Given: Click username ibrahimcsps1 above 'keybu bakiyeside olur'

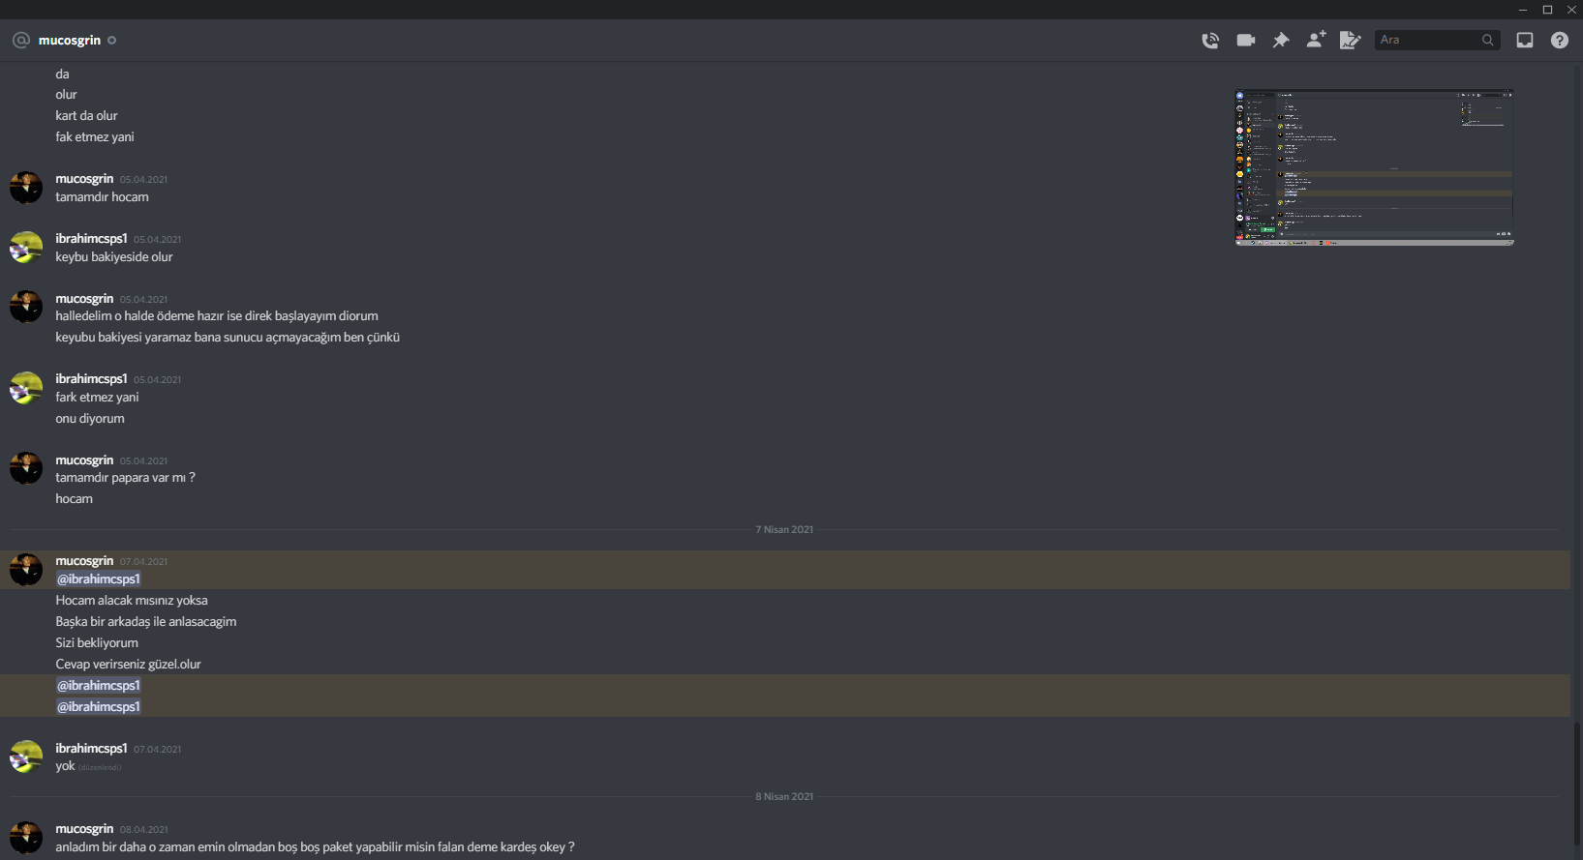Looking at the screenshot, I should click(x=91, y=238).
